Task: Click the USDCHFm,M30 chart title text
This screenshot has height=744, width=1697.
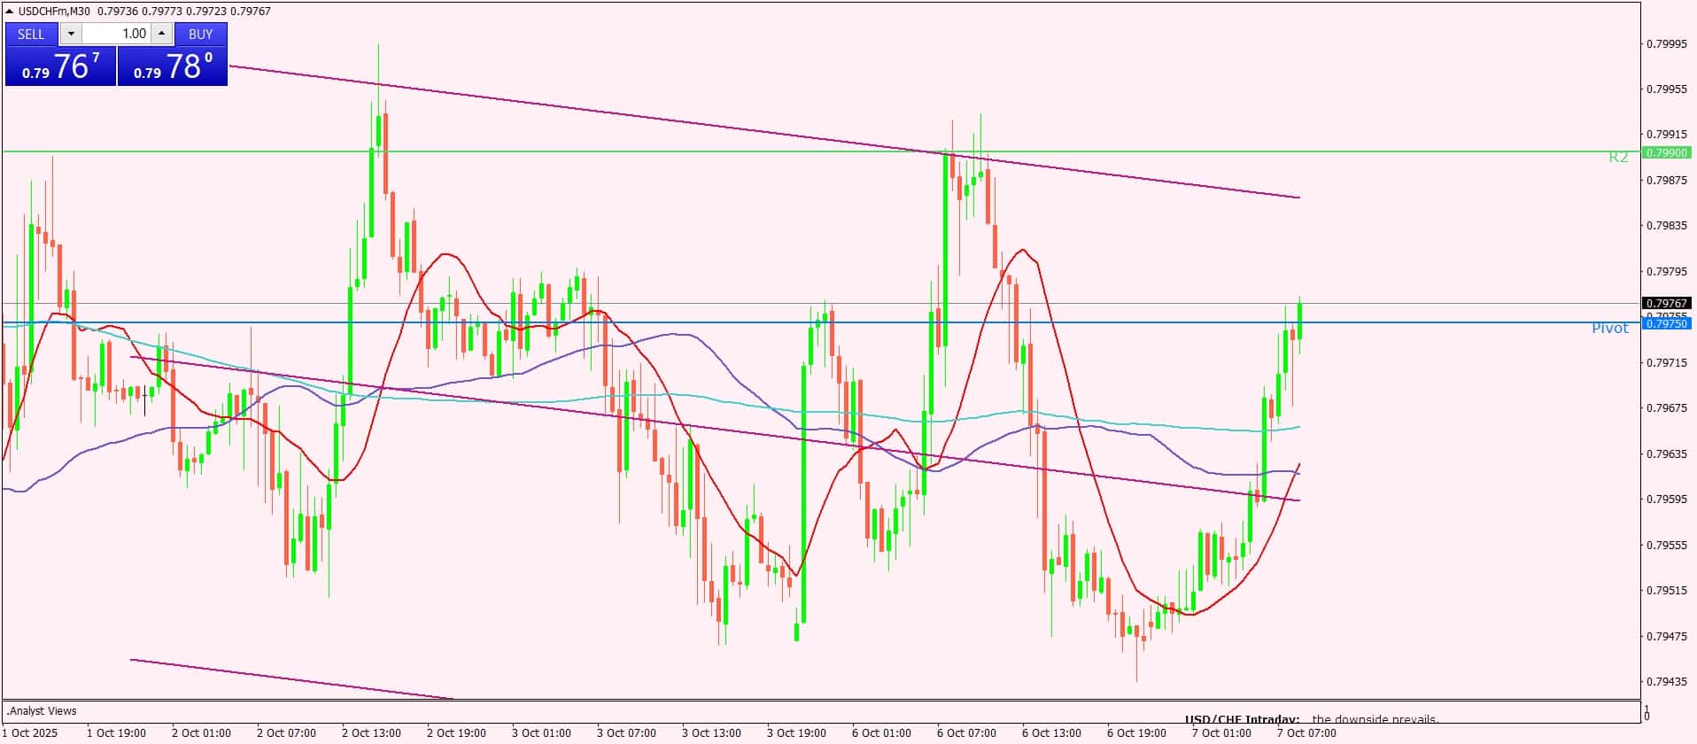Action: pos(55,12)
